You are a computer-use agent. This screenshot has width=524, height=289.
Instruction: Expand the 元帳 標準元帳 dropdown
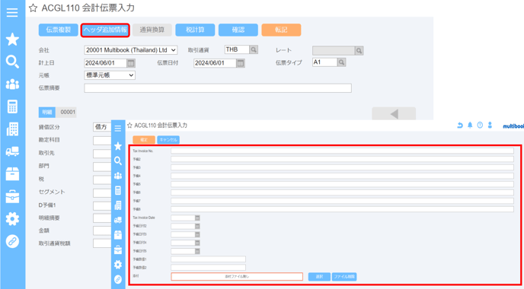(x=110, y=75)
